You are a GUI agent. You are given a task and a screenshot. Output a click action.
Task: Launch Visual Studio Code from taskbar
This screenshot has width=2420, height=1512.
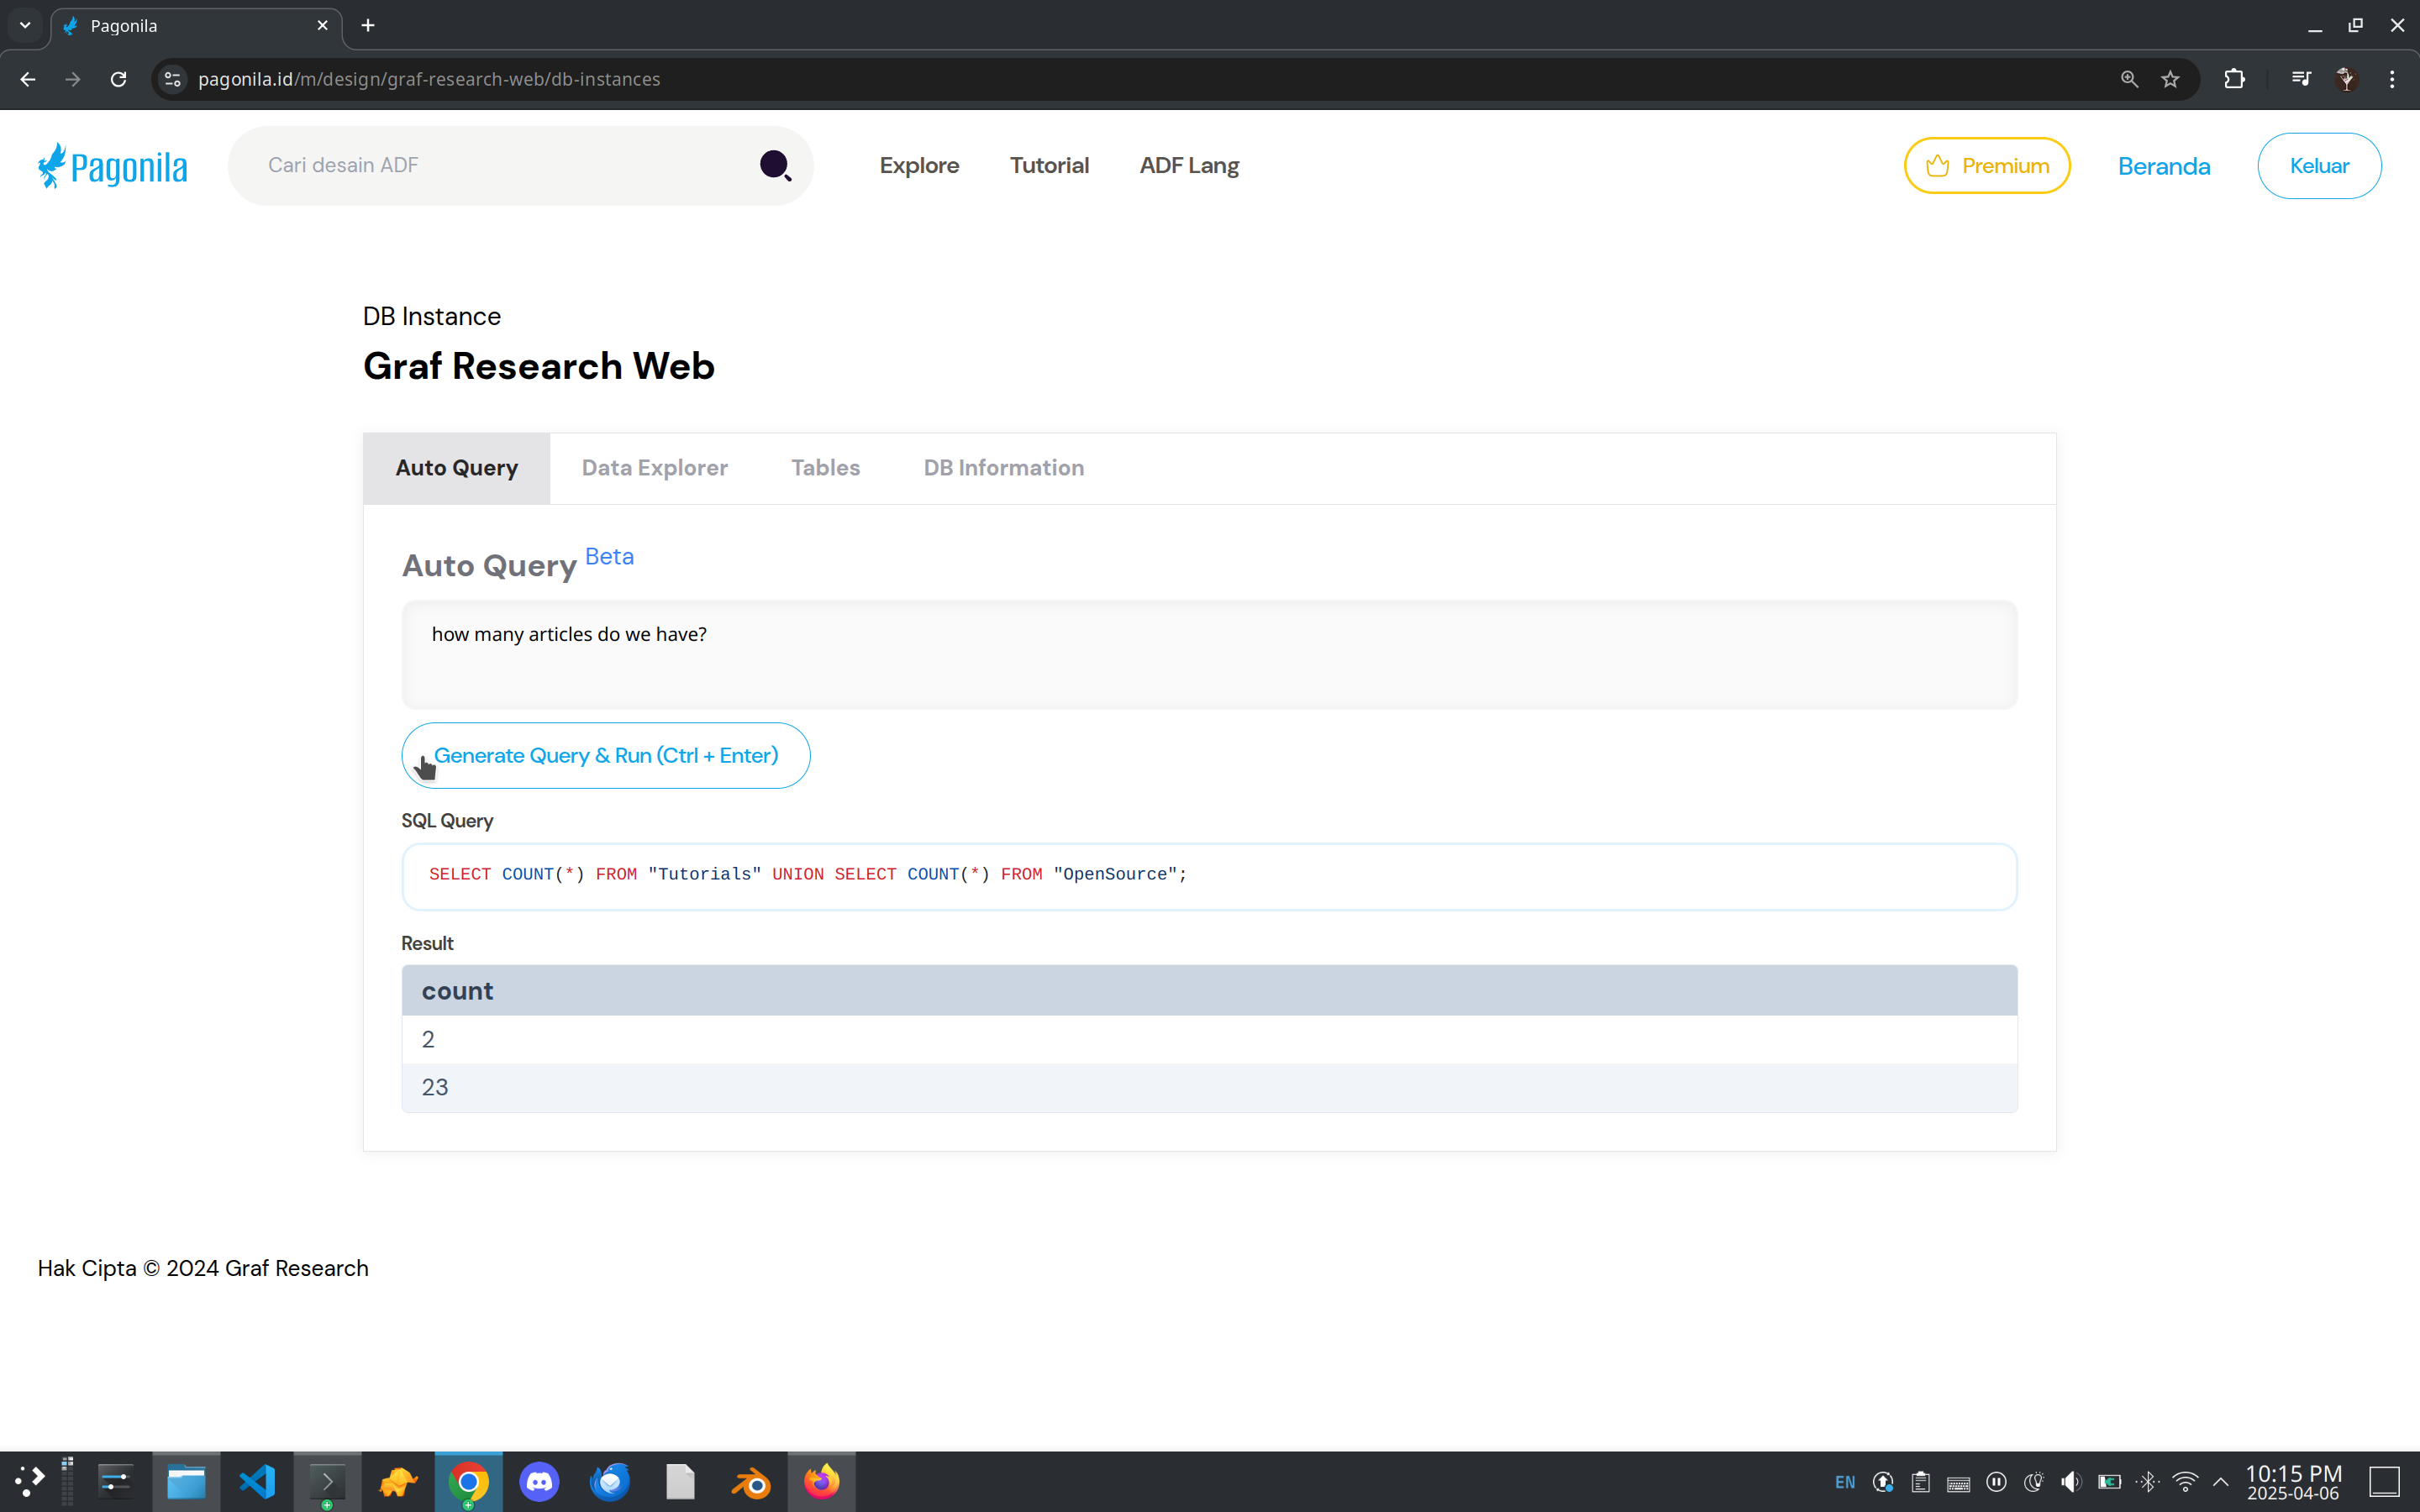pyautogui.click(x=257, y=1481)
